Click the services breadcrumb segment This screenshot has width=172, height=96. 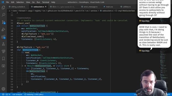(x=94, y=11)
